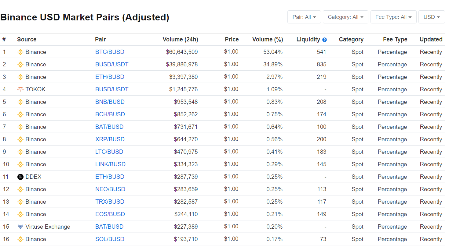The width and height of the screenshot is (449, 246).
Task: Sort by Volume (%) column header
Action: click(x=268, y=40)
